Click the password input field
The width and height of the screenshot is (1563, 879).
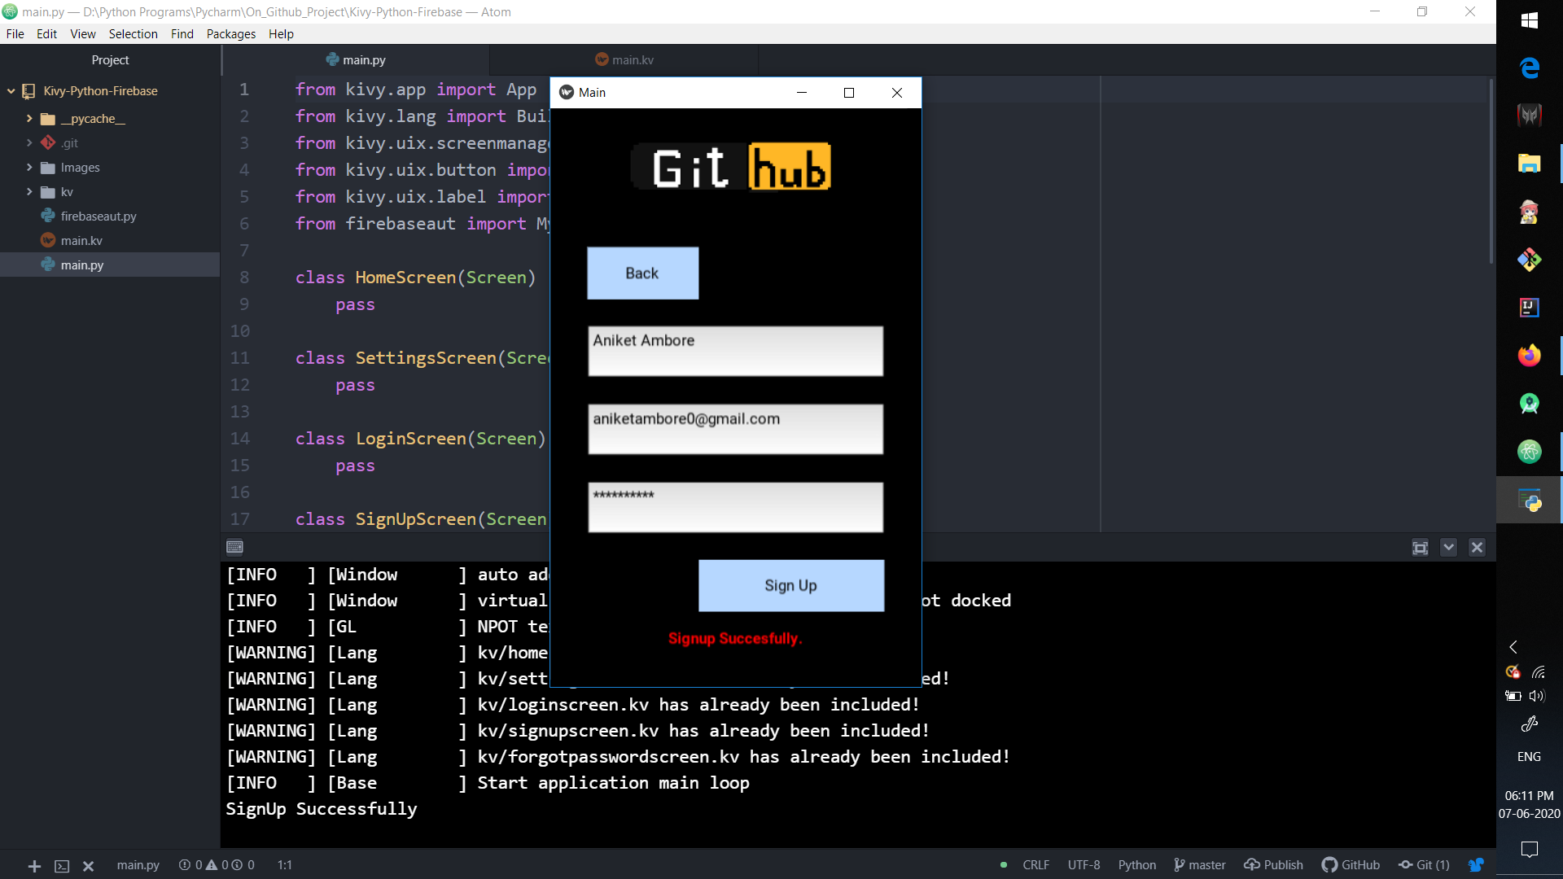(735, 507)
